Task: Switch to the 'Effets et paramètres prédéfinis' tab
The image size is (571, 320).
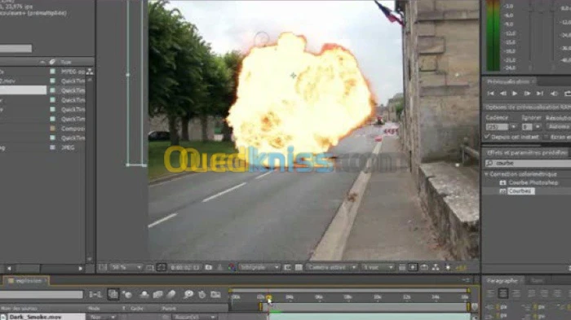Action: click(x=527, y=153)
